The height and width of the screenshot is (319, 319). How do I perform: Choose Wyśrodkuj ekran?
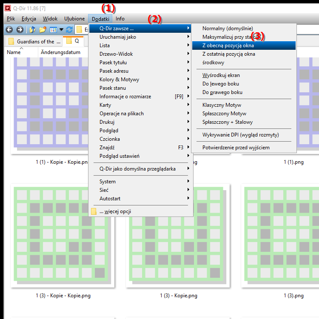[244, 75]
